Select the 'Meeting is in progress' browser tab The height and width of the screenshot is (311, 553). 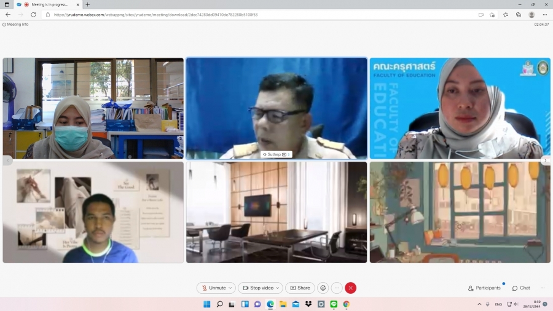(48, 4)
